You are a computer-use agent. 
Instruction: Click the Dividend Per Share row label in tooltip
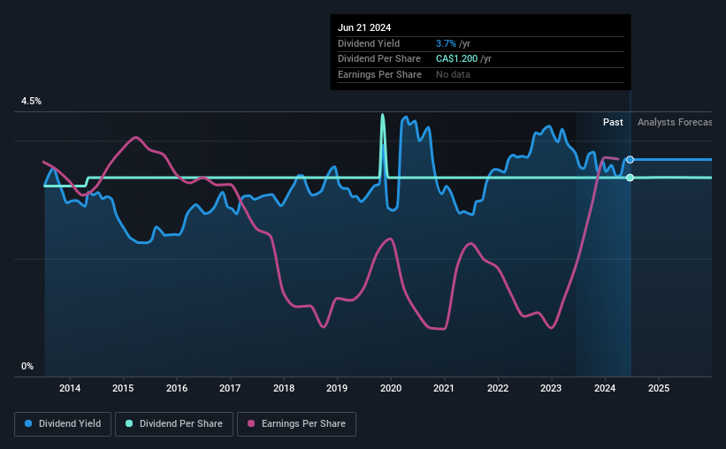[x=379, y=59]
